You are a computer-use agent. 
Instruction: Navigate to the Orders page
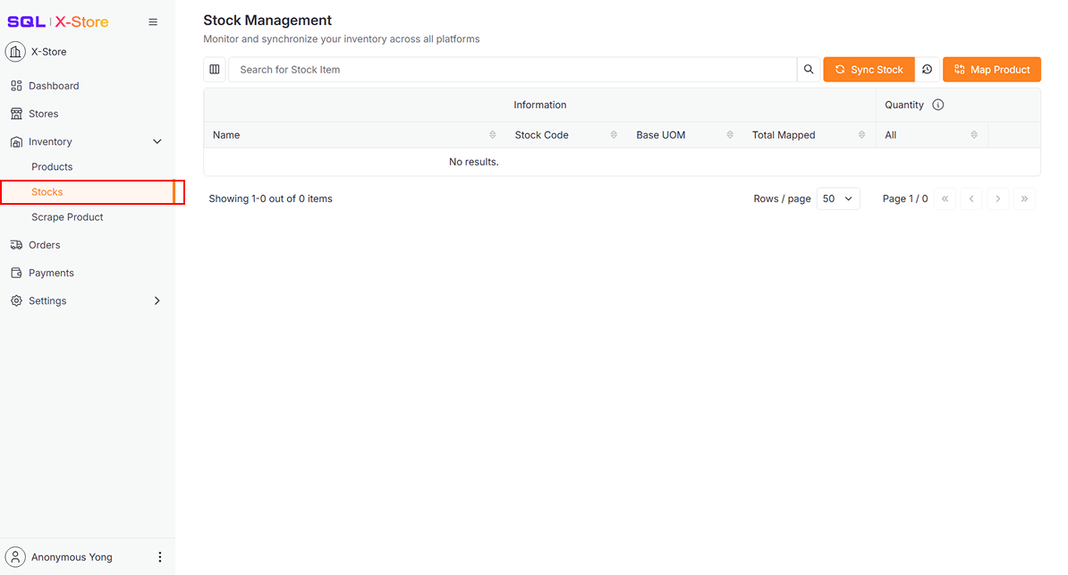coord(45,245)
